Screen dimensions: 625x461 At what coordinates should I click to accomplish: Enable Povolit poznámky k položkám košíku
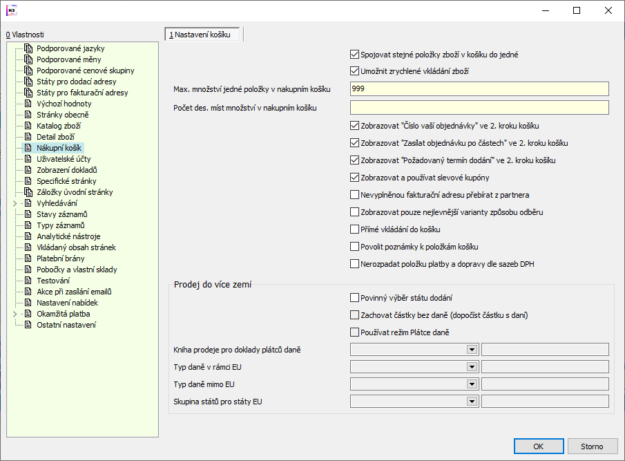point(354,247)
